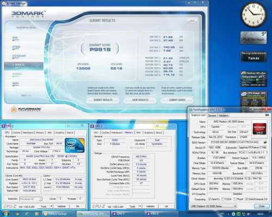Image resolution: width=272 pixels, height=217 pixels.
Task: Click the network tray icon
Action: tap(243, 214)
